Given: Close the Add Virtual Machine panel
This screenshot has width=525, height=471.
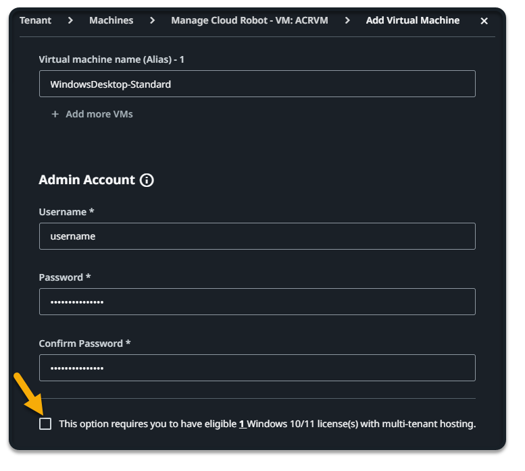Looking at the screenshot, I should [484, 21].
